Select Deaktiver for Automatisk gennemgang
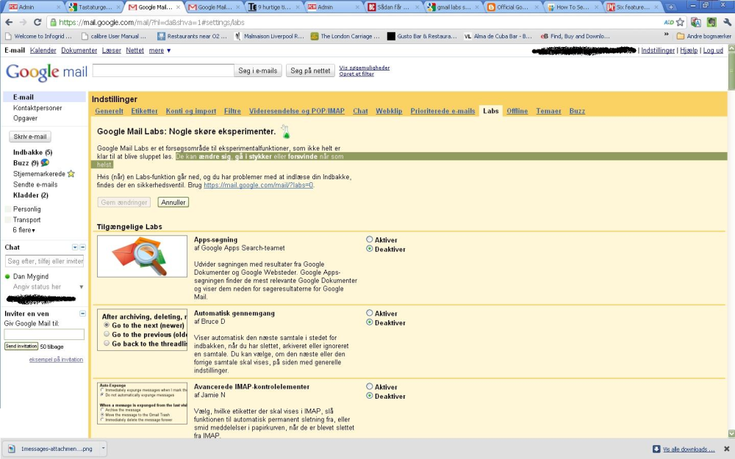This screenshot has height=459, width=735. (x=370, y=322)
